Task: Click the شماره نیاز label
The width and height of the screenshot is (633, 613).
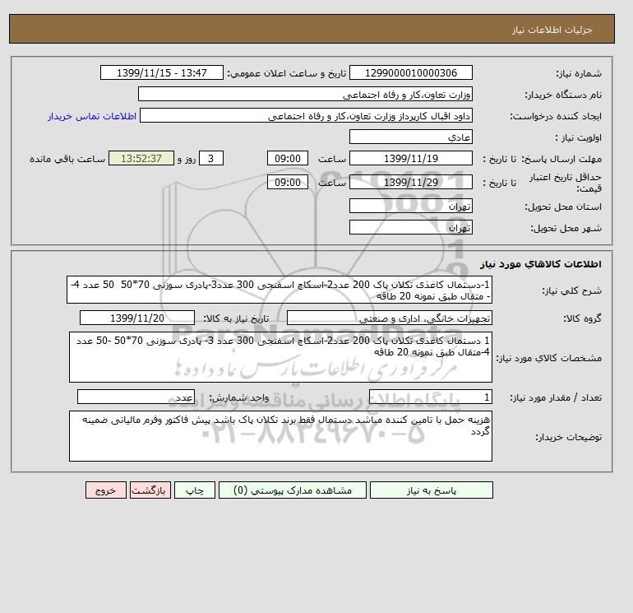Action: [579, 73]
